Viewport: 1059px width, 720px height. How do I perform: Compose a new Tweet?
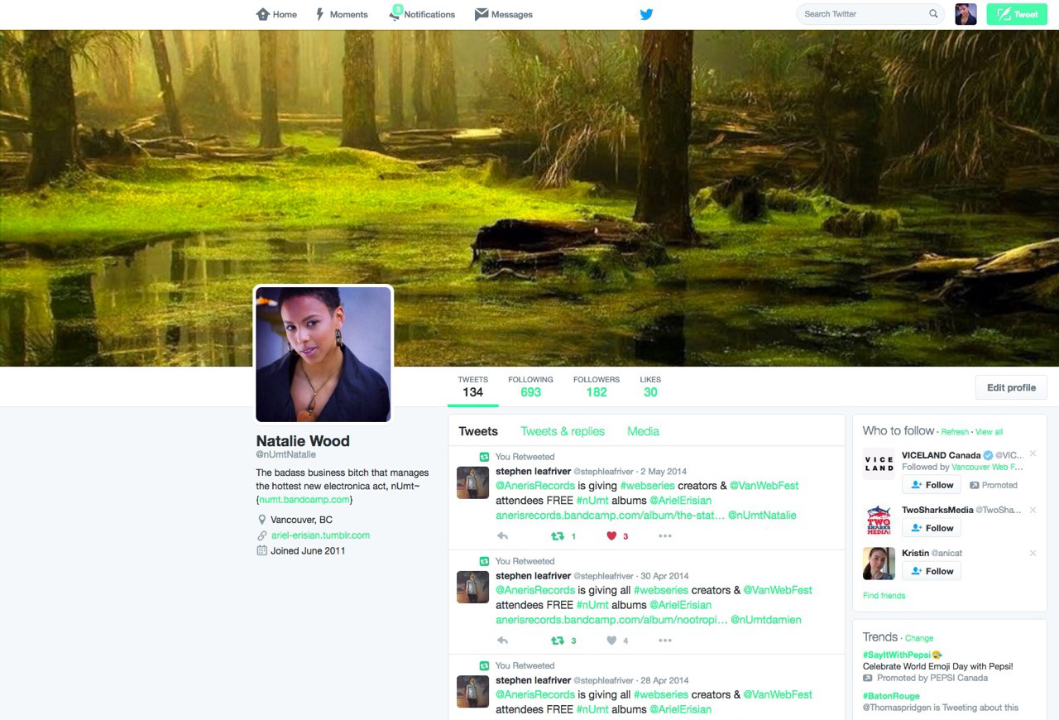click(1017, 14)
